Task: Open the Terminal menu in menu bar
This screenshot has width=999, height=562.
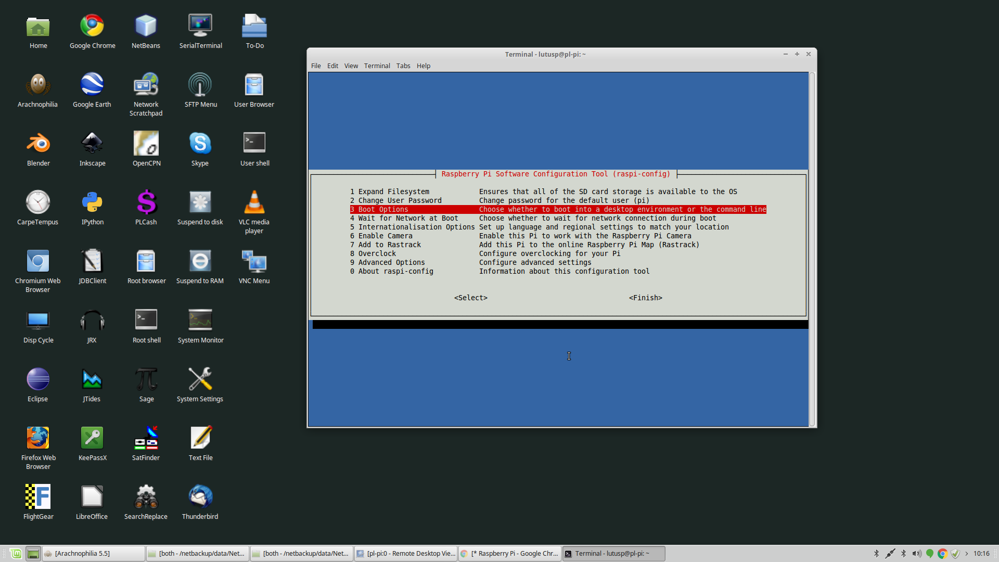Action: click(377, 66)
